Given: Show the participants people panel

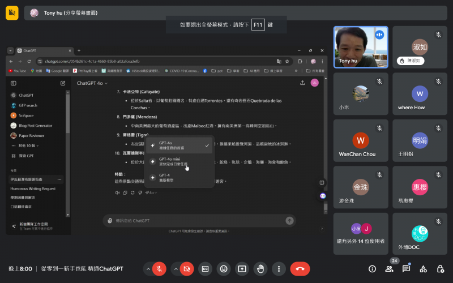Looking at the screenshot, I should point(389,269).
